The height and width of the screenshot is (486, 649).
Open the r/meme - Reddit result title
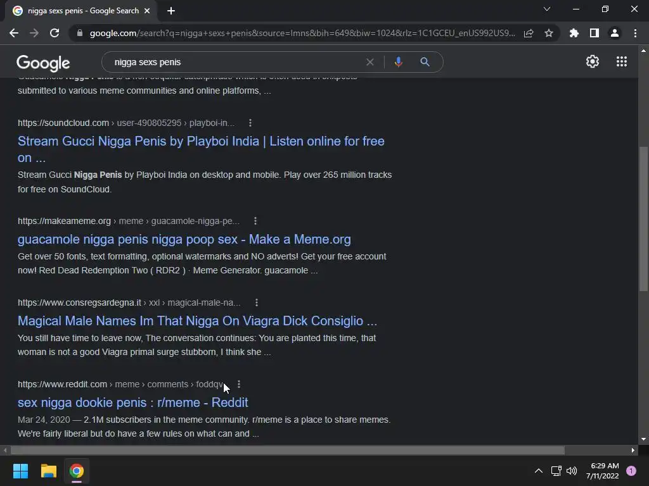(x=133, y=402)
